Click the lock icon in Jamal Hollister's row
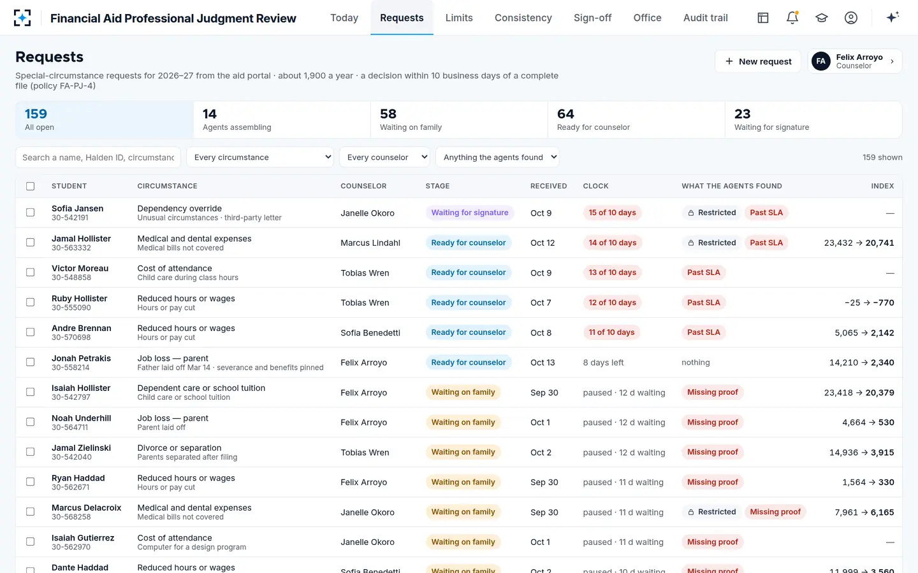Screen dimensions: 918x573 691,243
